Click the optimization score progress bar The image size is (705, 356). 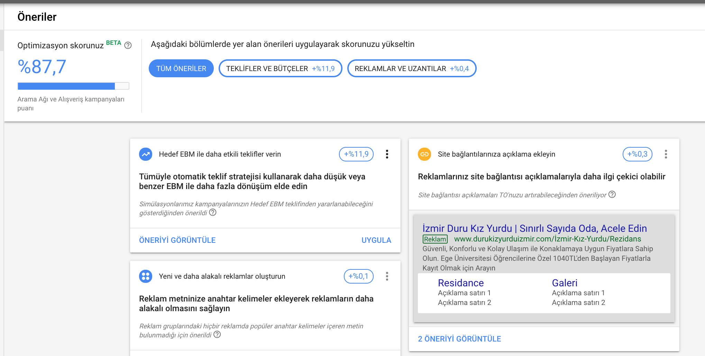point(73,86)
